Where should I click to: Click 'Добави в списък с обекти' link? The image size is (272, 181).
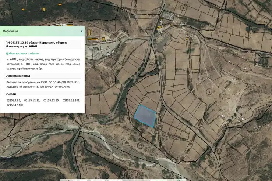click(x=22, y=53)
